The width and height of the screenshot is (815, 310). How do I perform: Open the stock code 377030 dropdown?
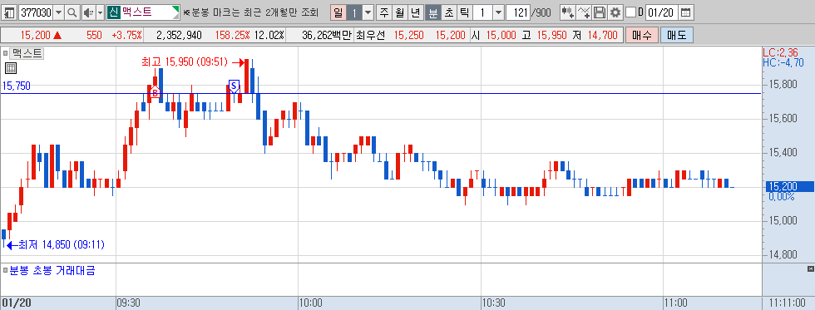pos(58,12)
